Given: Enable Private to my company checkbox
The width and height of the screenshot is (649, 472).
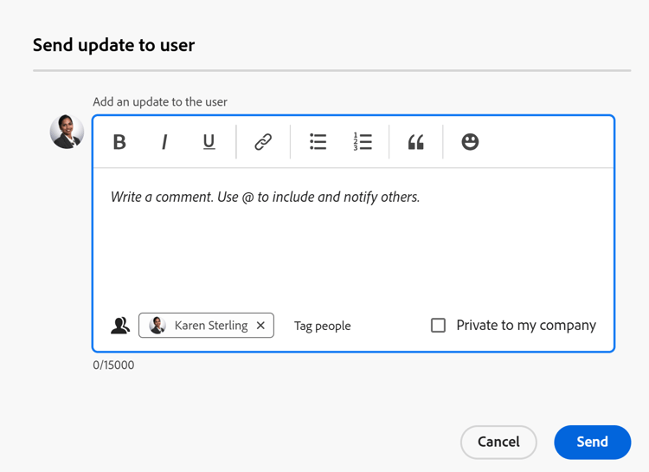Looking at the screenshot, I should (x=439, y=326).
